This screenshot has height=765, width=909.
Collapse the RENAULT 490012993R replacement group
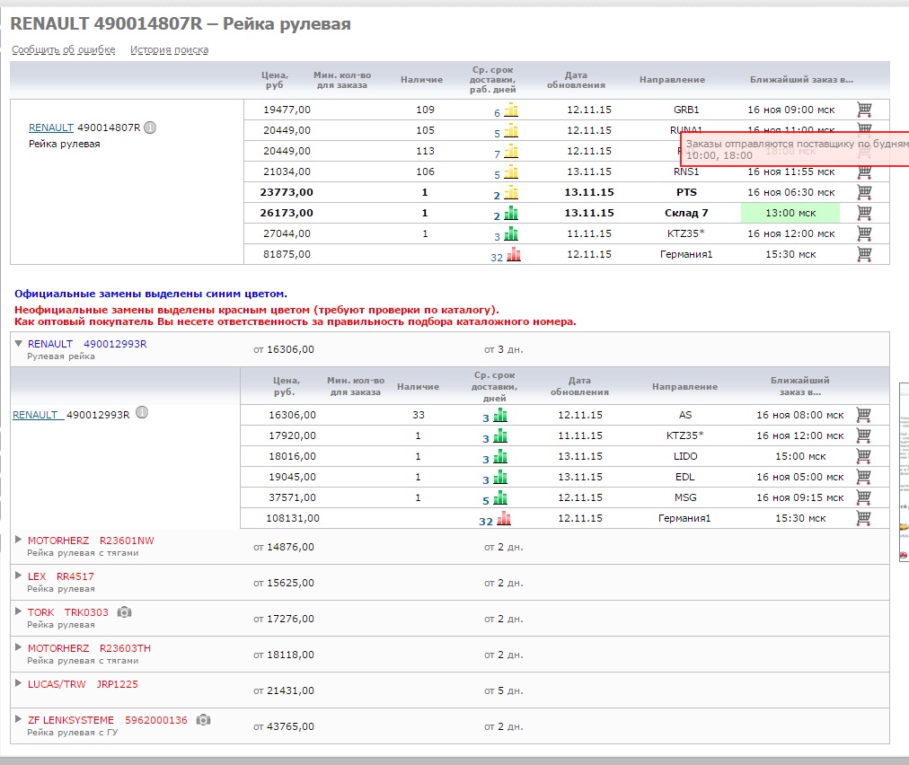coord(19,343)
